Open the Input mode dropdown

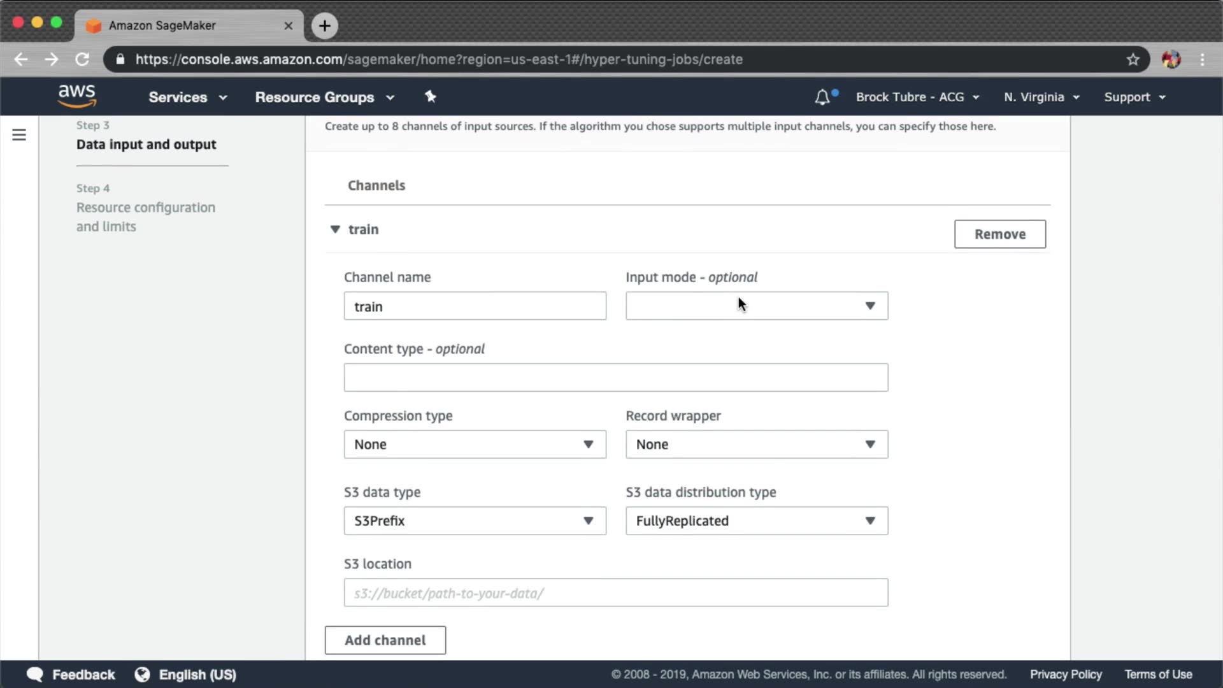coord(756,306)
